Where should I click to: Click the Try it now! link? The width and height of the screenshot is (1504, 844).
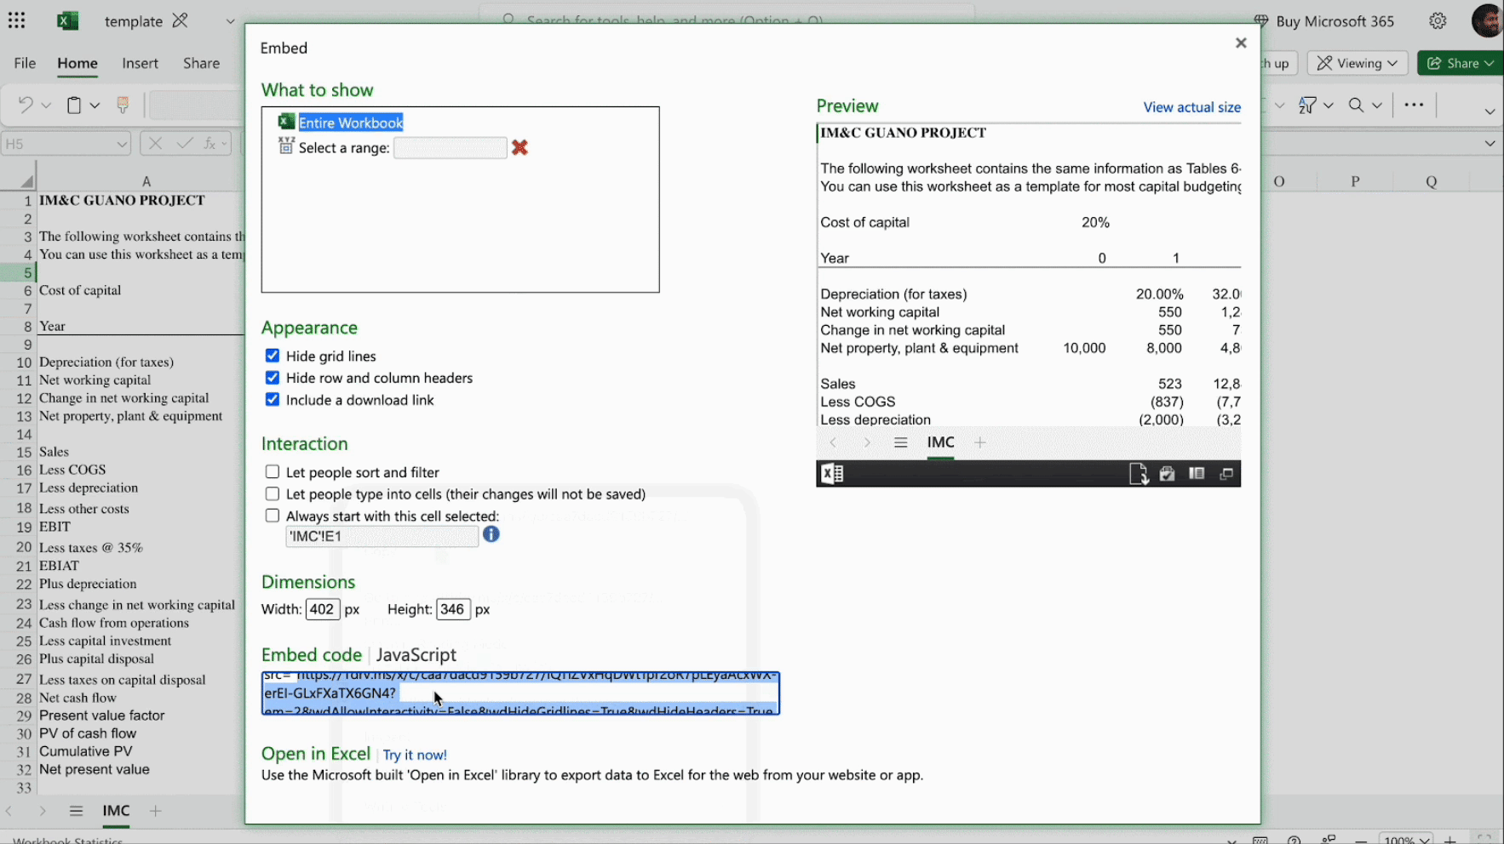pyautogui.click(x=415, y=755)
